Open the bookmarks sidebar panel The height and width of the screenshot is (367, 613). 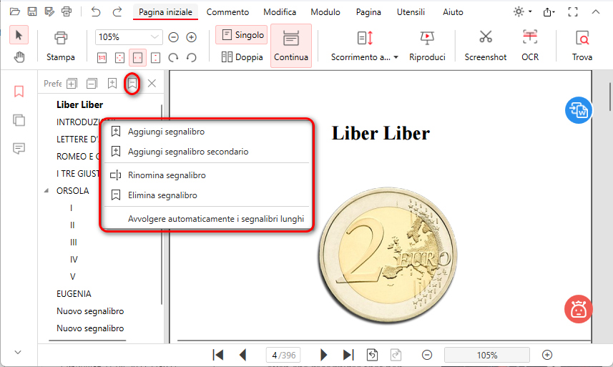[x=19, y=92]
